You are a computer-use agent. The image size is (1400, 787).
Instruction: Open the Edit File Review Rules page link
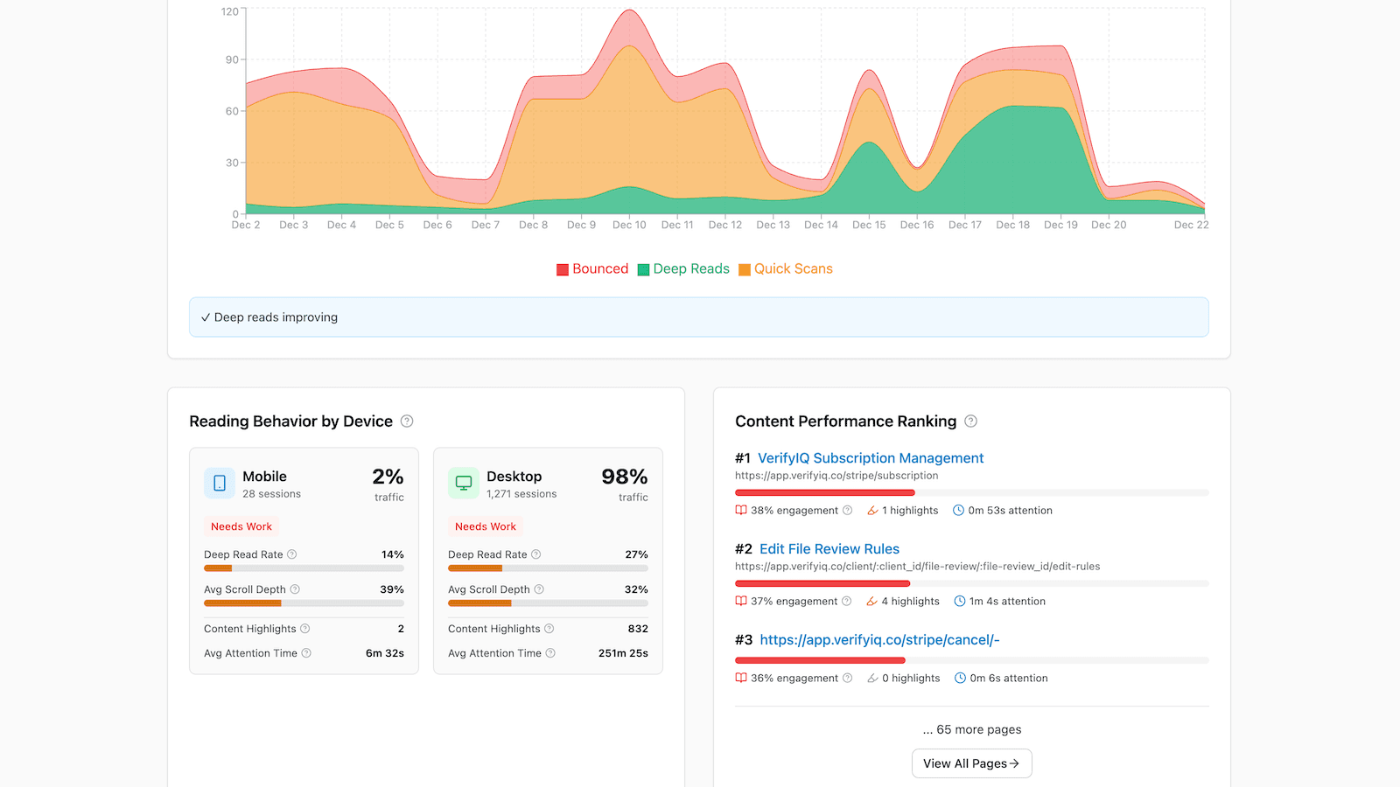pos(829,548)
